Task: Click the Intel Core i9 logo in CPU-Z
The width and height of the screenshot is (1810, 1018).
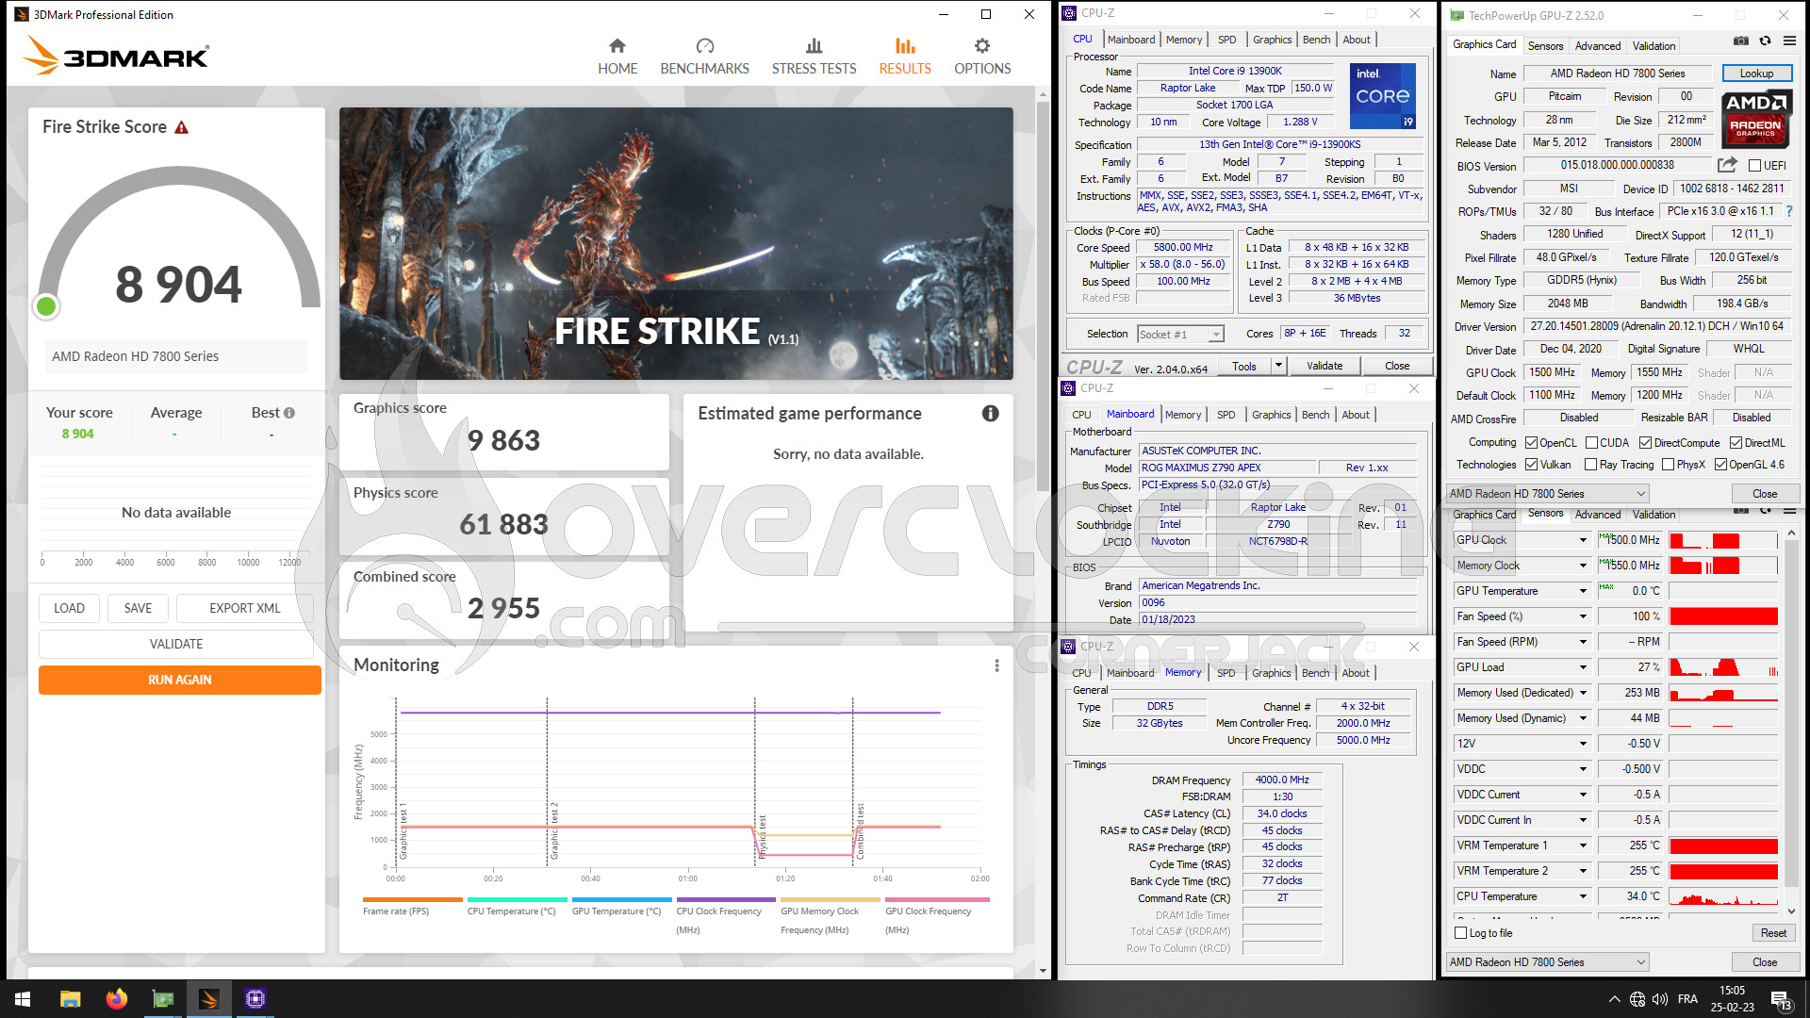Action: click(1382, 95)
